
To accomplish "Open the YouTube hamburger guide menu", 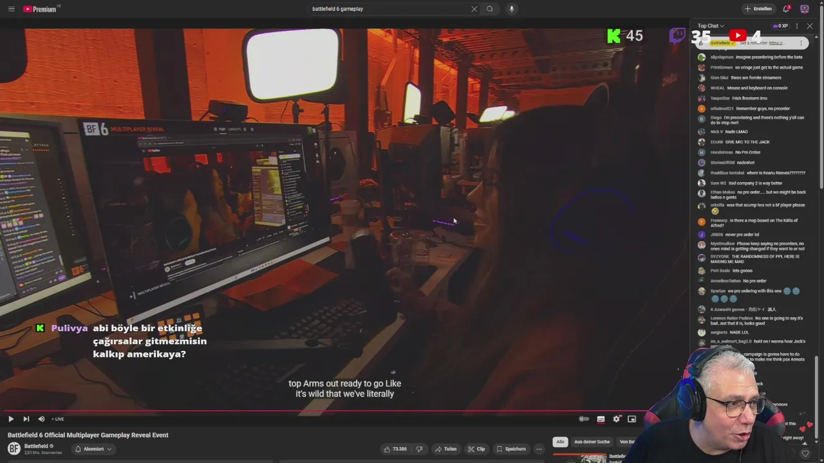I will tap(11, 9).
